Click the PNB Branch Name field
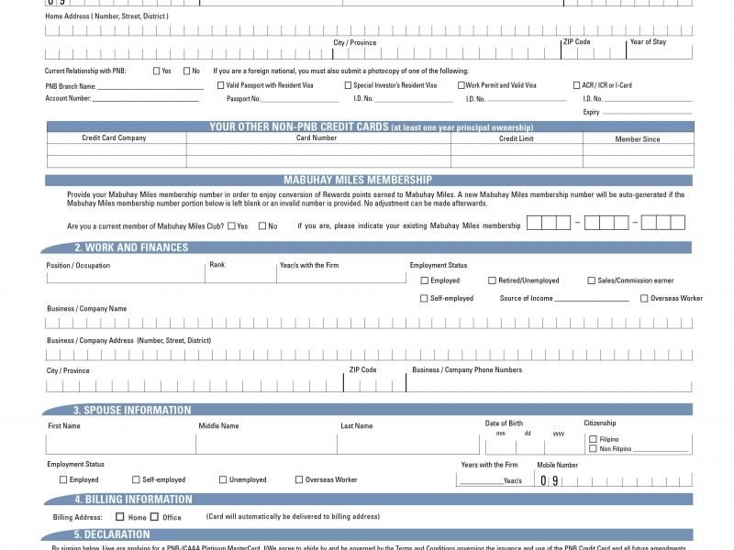Image resolution: width=734 pixels, height=550 pixels. (x=150, y=87)
